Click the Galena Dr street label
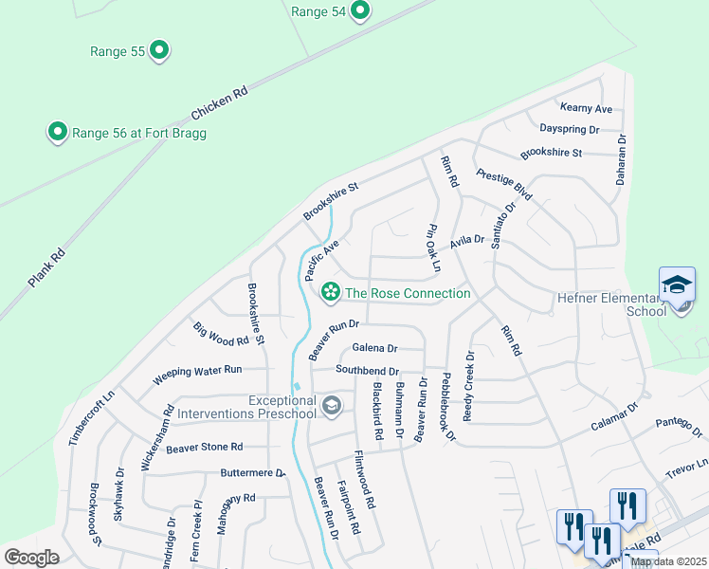The image size is (709, 569). [374, 348]
